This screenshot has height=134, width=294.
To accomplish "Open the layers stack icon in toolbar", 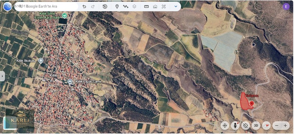I will 134,7.
